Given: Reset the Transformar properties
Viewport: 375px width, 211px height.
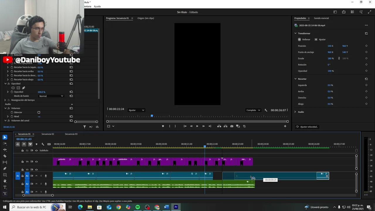Looking at the screenshot, I should 366,33.
